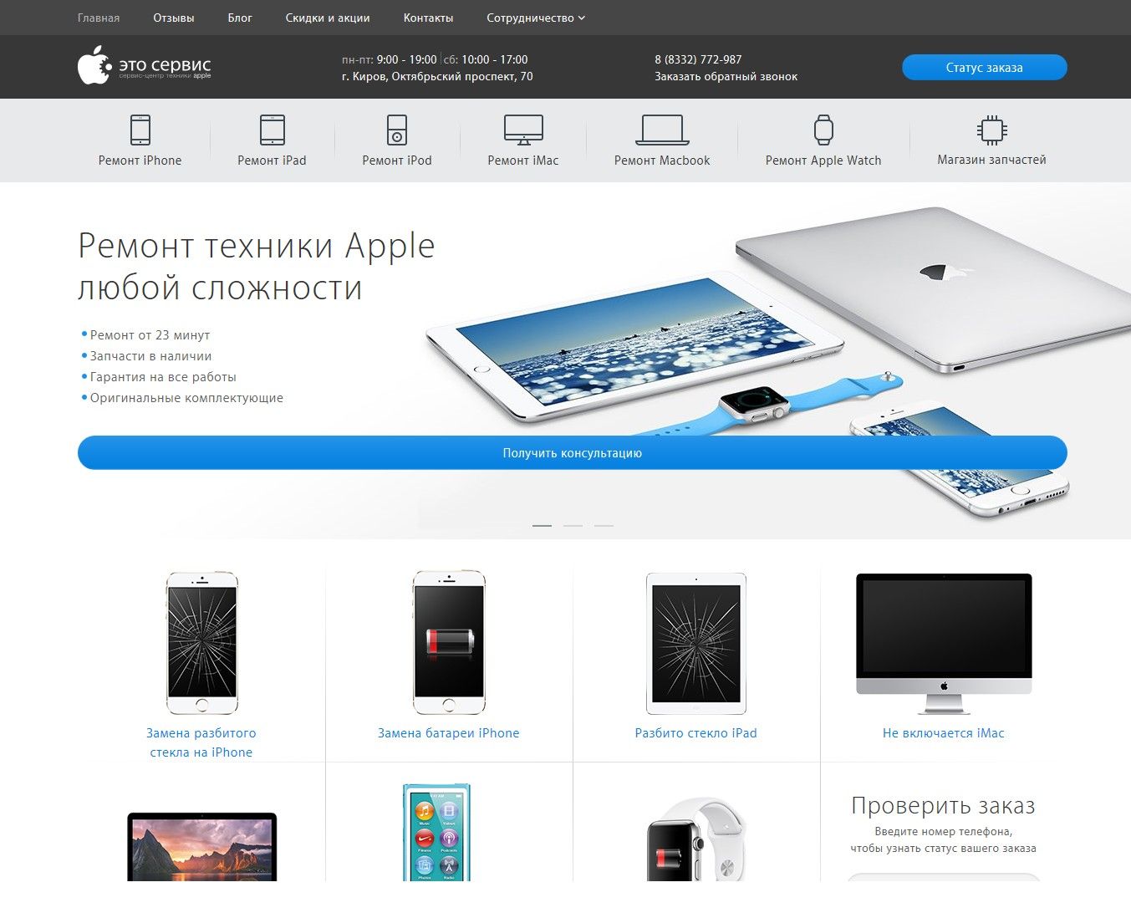
Task: Open the spare parts shop chip icon
Action: [991, 130]
